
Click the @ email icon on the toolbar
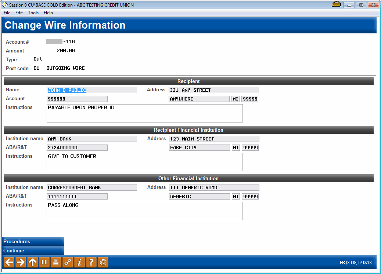tap(103, 262)
